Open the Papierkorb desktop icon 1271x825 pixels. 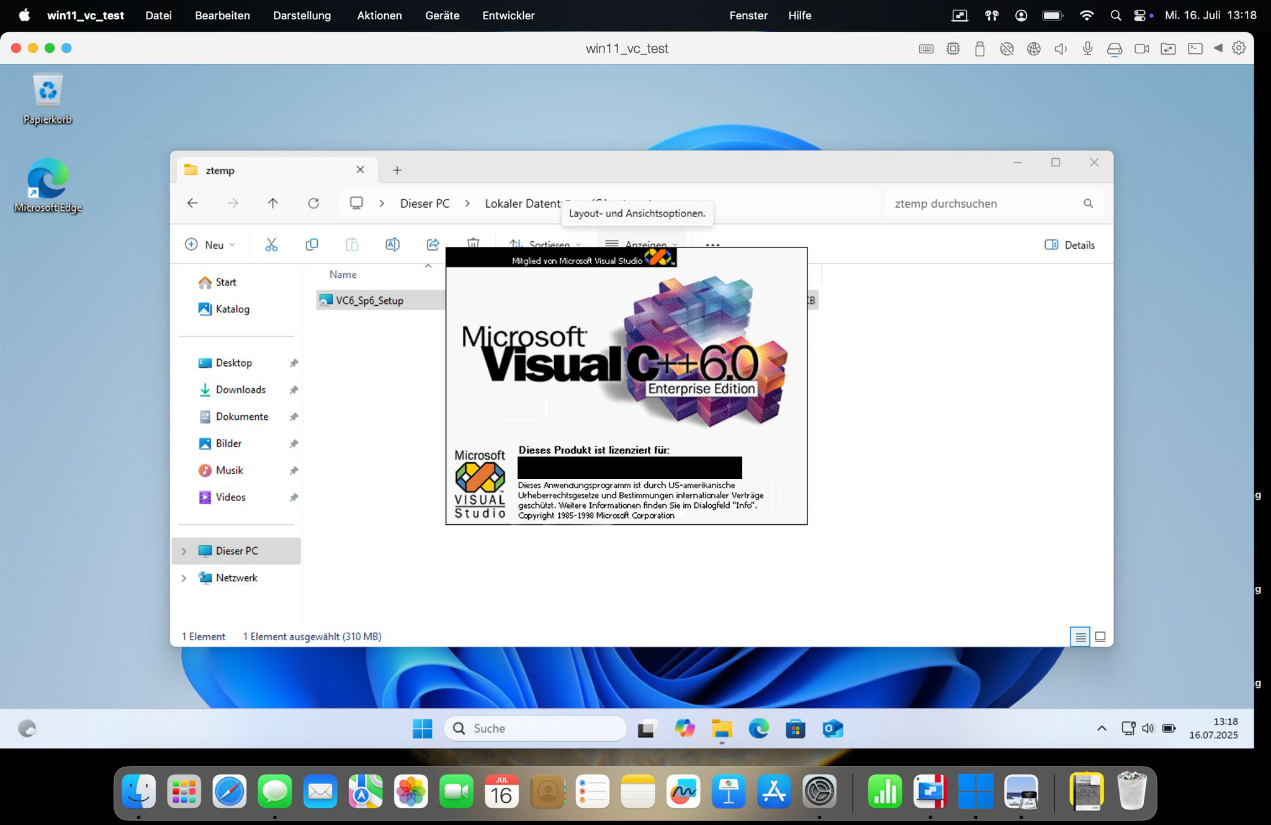coord(48,99)
